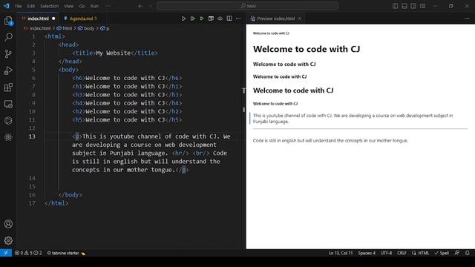Click the first white Run play icon
The width and height of the screenshot is (475, 267).
[x=183, y=19]
